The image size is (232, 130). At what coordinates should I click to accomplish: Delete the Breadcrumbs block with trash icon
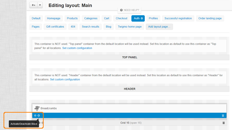[x=223, y=115]
